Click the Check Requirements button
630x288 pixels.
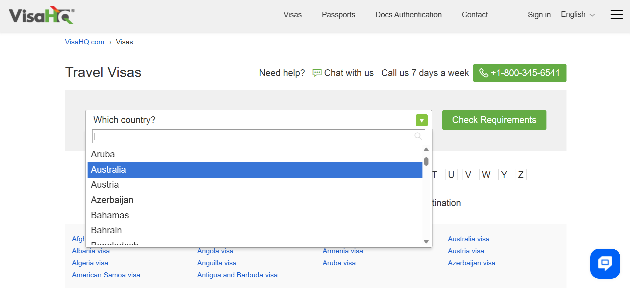(494, 120)
